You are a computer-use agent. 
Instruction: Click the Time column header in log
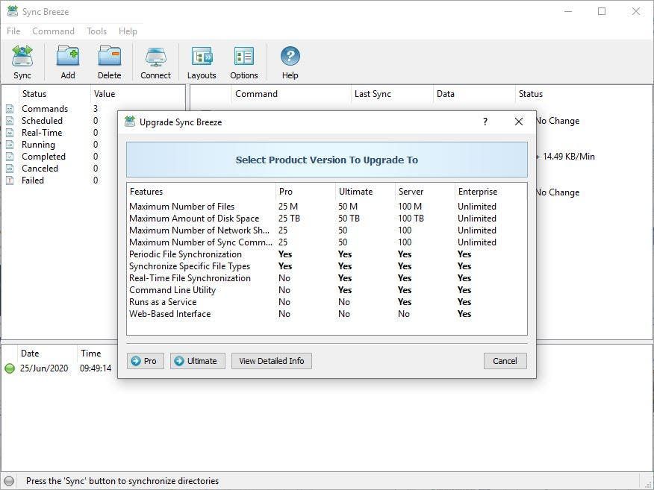pyautogui.click(x=97, y=354)
